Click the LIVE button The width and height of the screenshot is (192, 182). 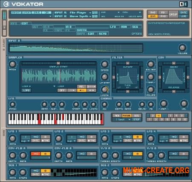coord(183,16)
